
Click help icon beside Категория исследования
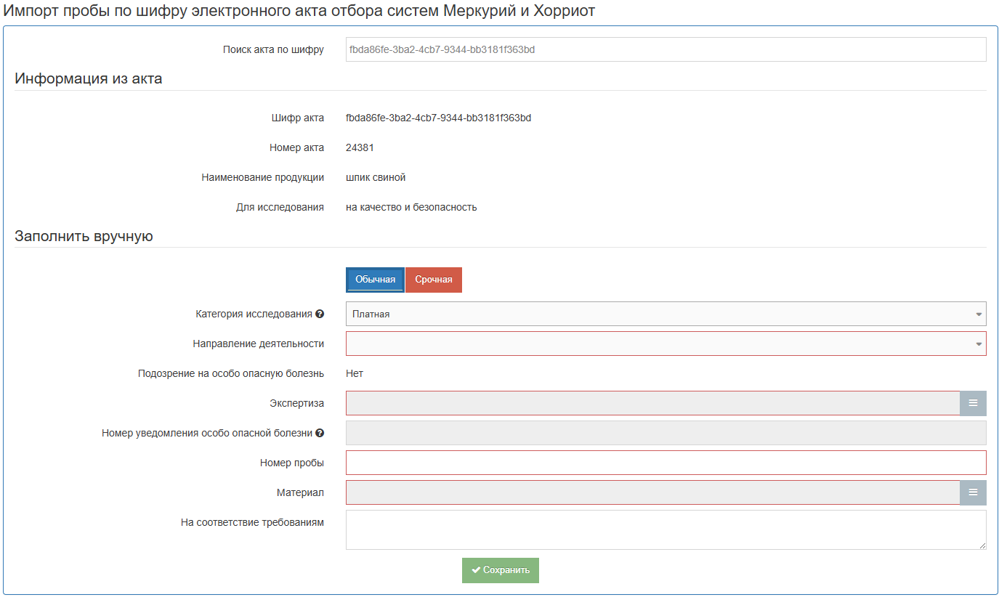point(320,314)
